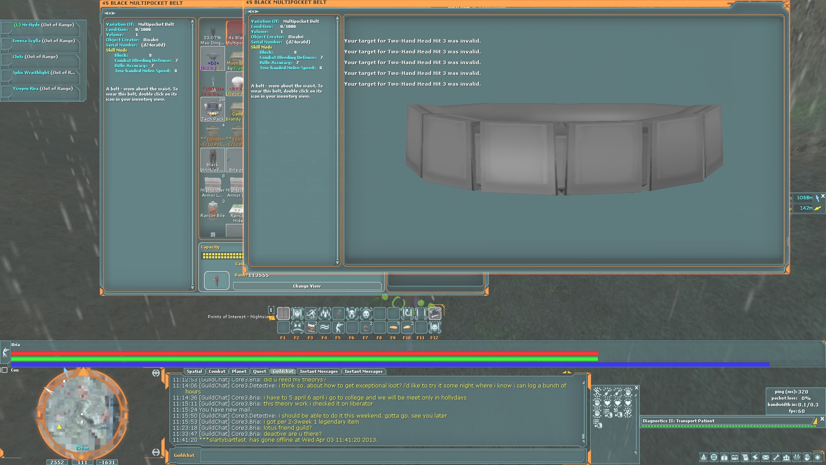
Task: Open the community people icon in the bottom toolbar
Action: click(786, 457)
